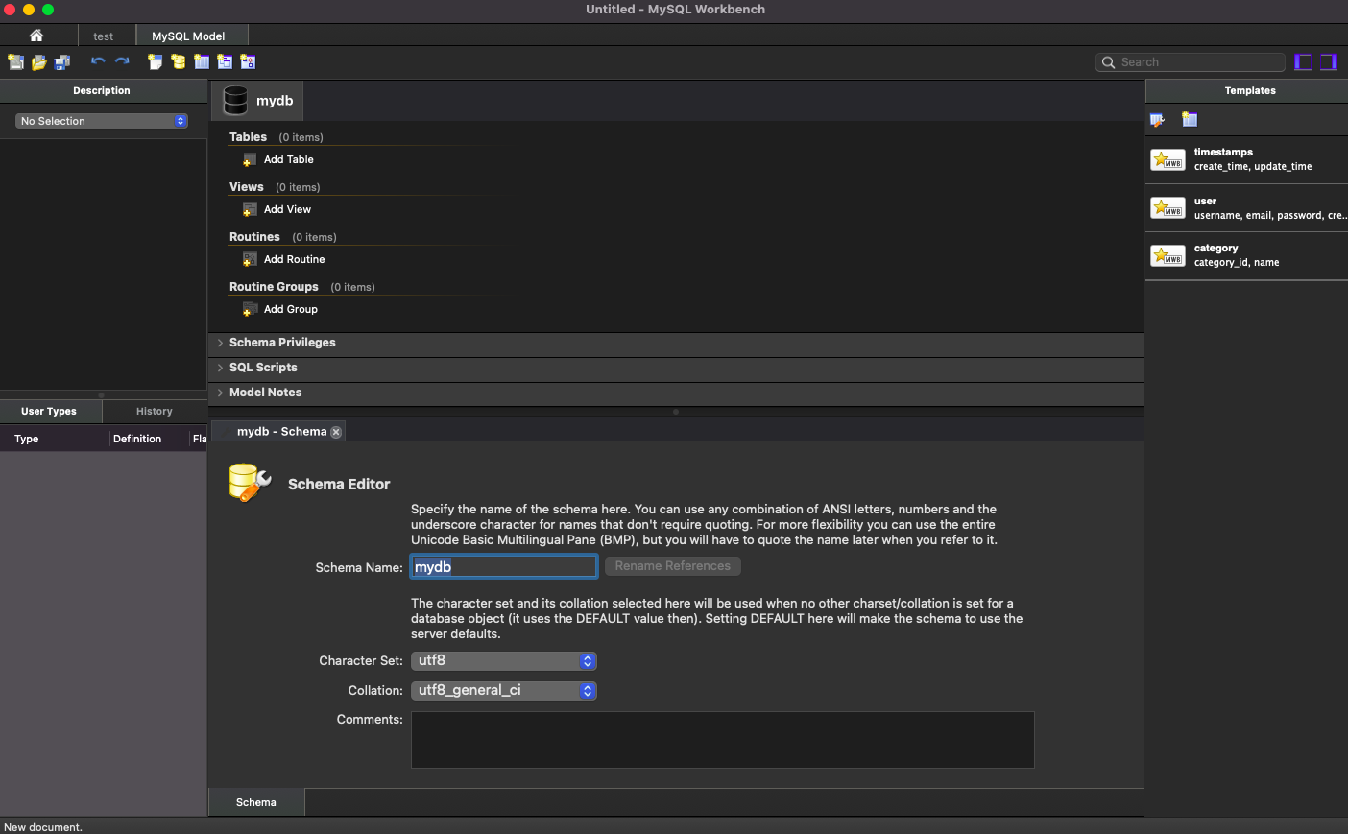Click the Add Group link
Screen dimensions: 1348x834
[291, 310]
